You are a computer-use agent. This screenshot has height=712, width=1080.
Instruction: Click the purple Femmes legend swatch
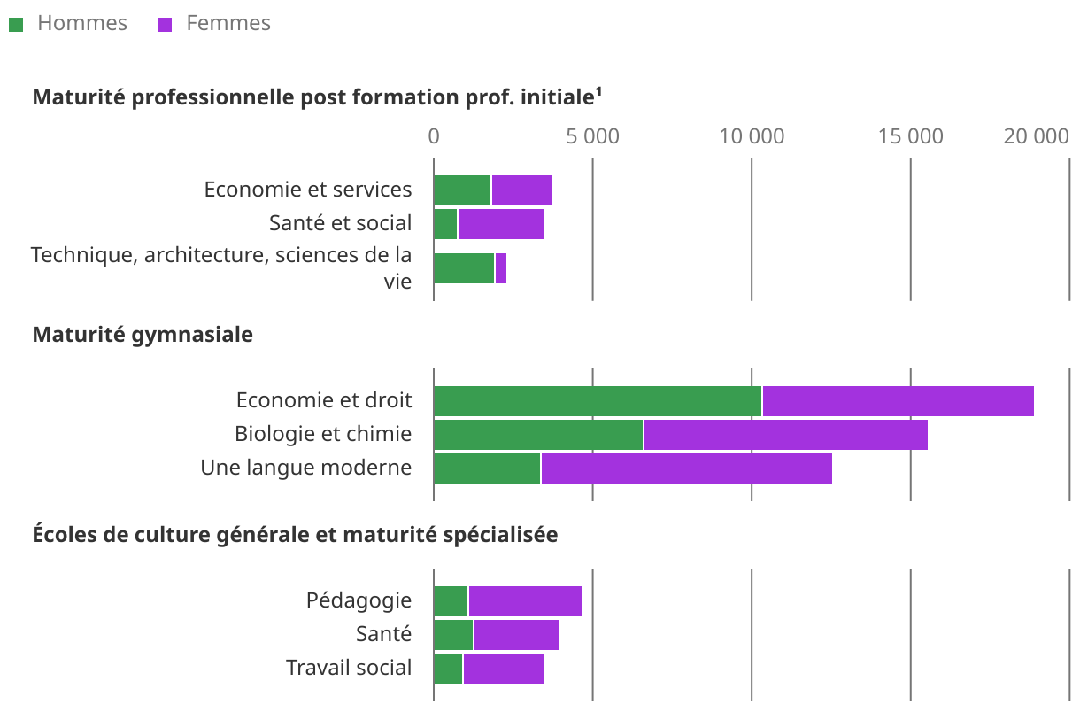point(164,25)
